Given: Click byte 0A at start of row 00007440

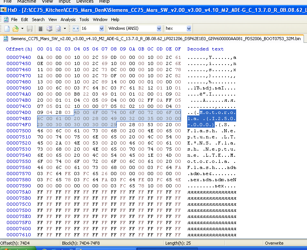Looking at the screenshot, I should coord(40,57).
